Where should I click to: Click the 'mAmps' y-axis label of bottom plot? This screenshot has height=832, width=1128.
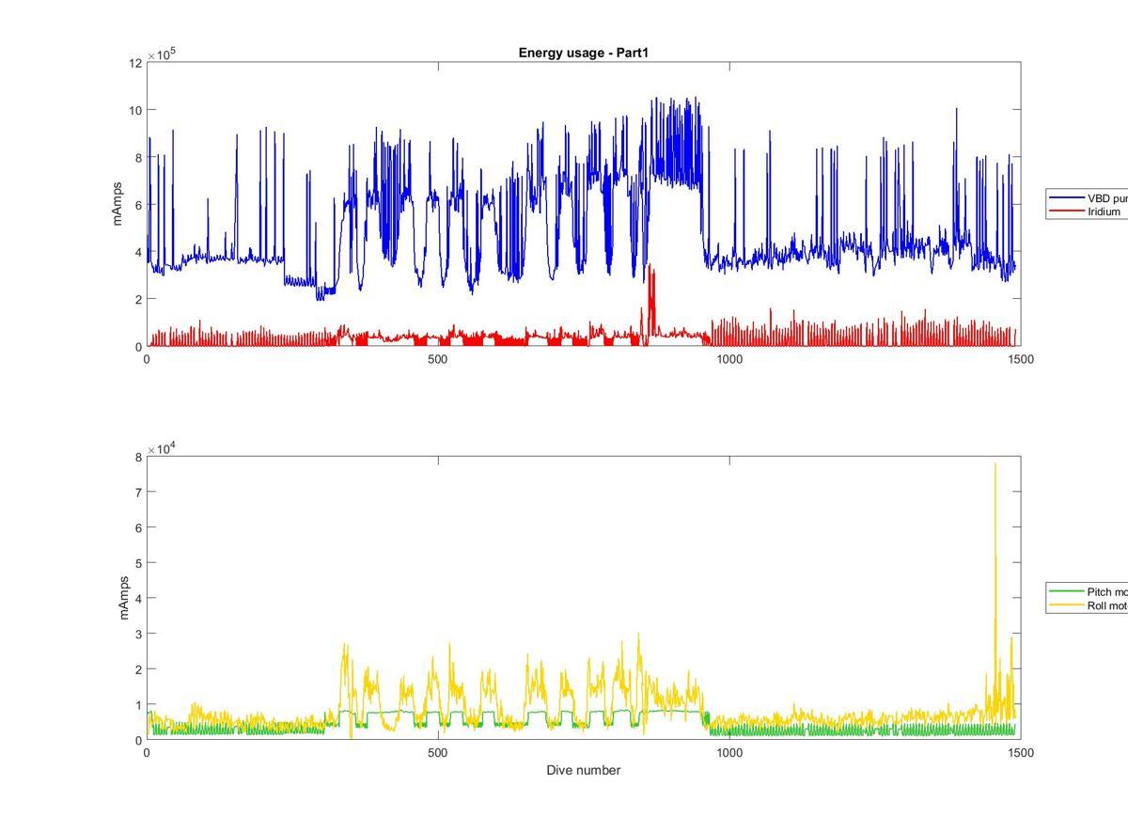tap(123, 597)
